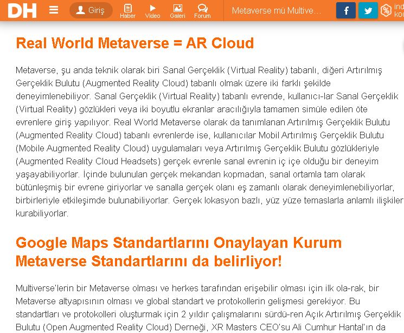Click the percent discount code icon
The image size is (404, 333).
386,10
